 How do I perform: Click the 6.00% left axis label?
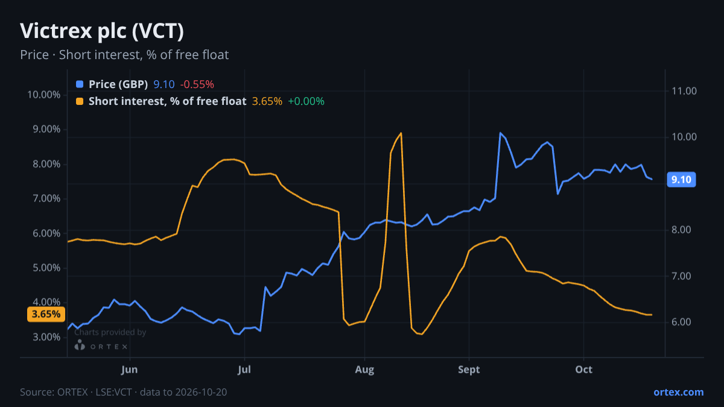pyautogui.click(x=46, y=233)
